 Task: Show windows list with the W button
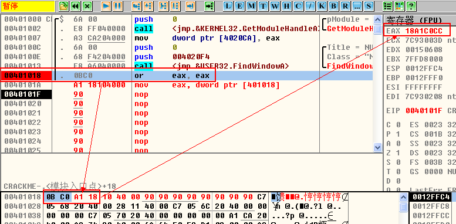[x=275, y=6]
